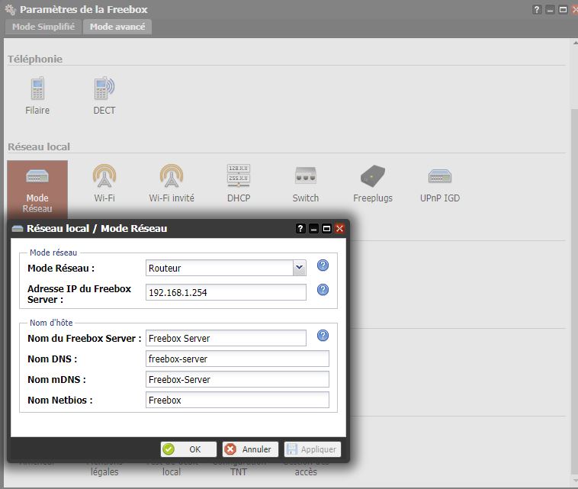
Task: Click the Nom mDNS : label
Action: [56, 379]
